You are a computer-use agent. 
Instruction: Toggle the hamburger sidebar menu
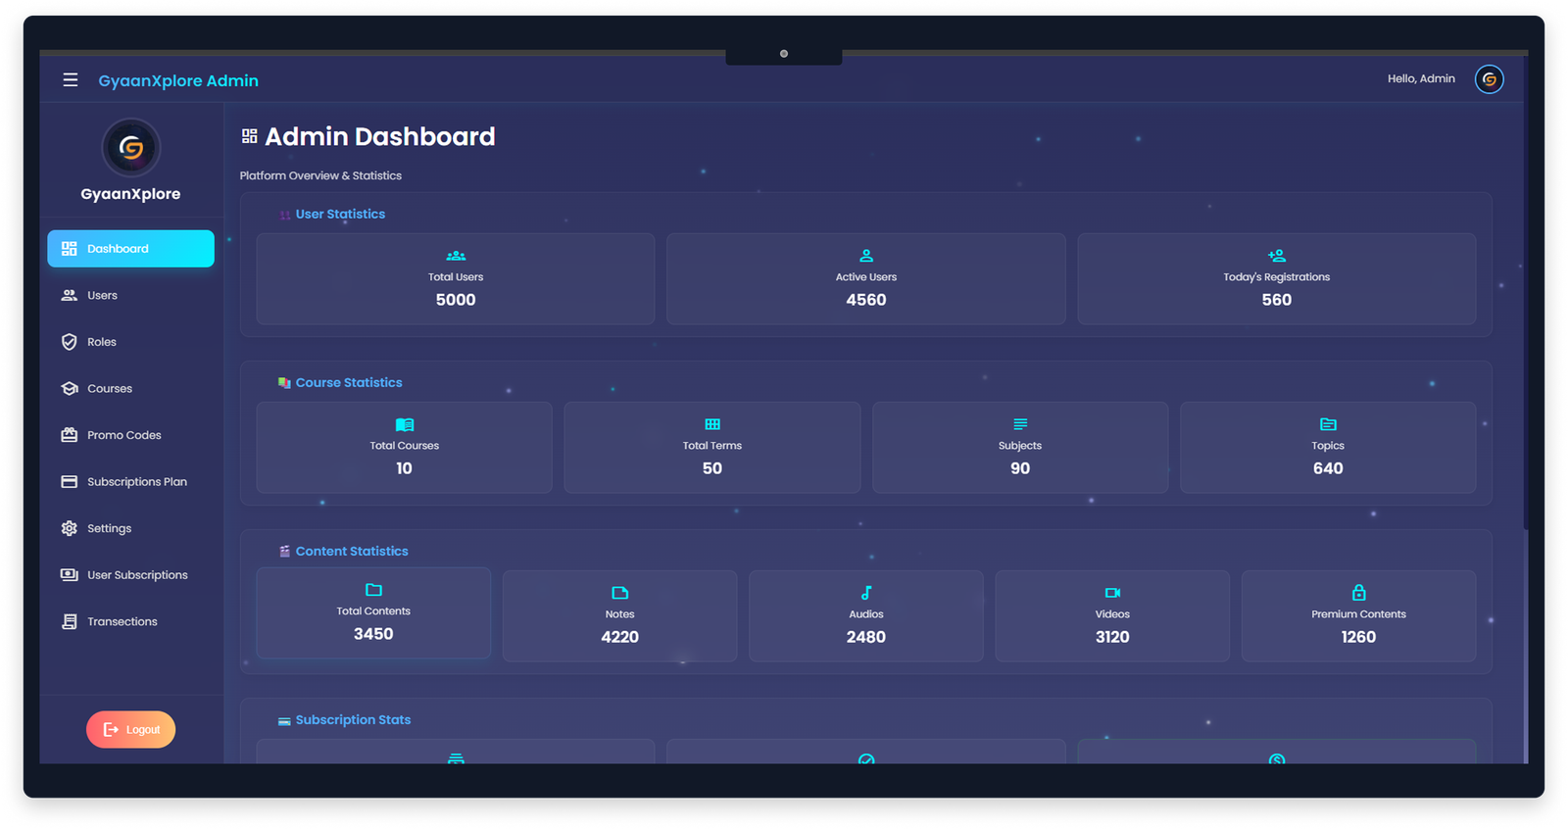click(71, 80)
